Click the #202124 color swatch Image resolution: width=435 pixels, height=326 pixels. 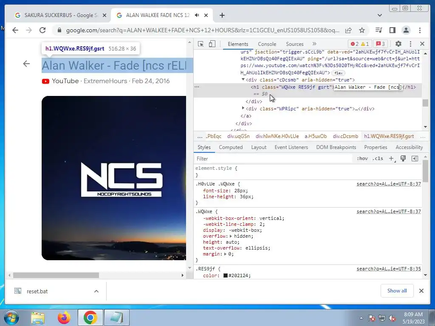(226, 275)
